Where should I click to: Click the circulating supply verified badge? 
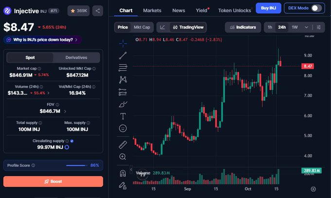pyautogui.click(x=72, y=141)
